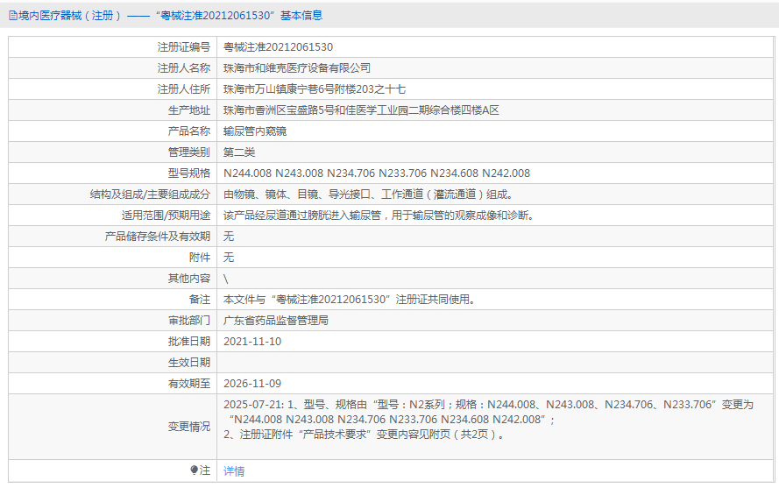Click the 管理类别 label

coord(189,152)
